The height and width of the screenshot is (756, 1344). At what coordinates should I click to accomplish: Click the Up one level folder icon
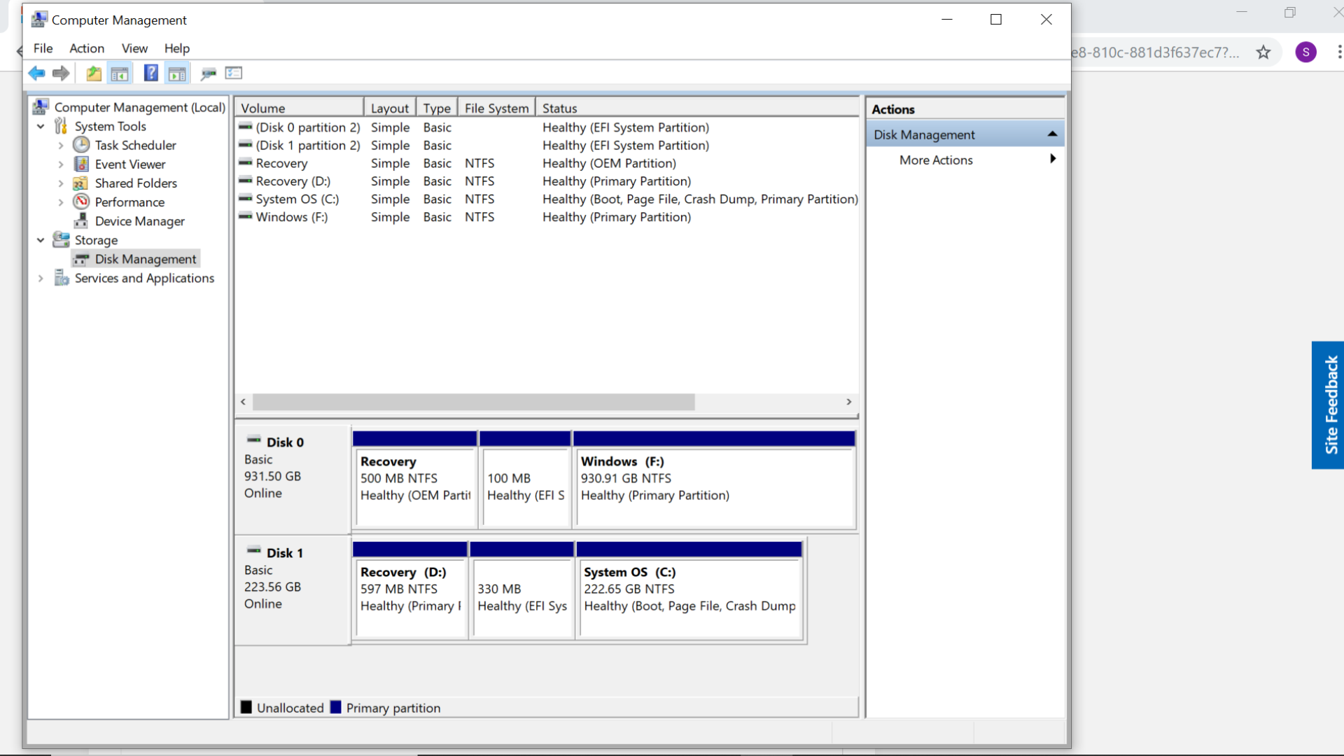(x=94, y=73)
